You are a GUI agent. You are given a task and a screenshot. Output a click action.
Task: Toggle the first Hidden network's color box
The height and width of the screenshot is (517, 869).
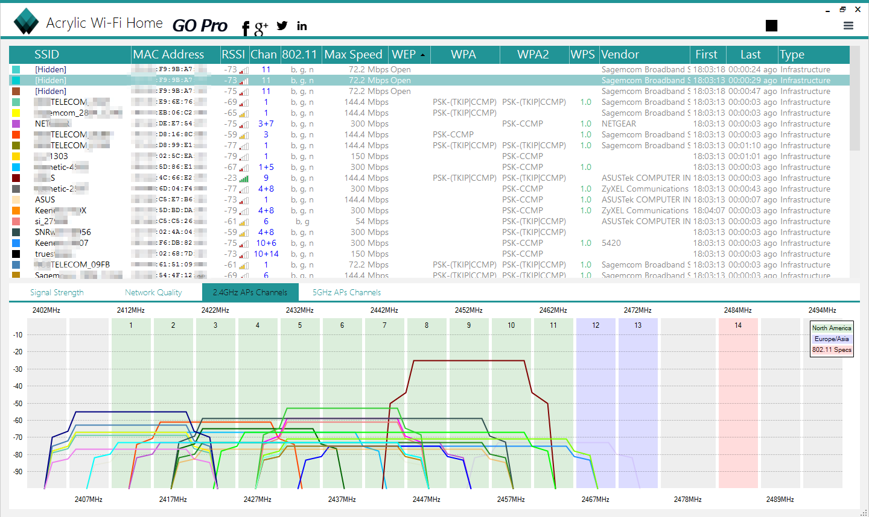click(x=16, y=70)
